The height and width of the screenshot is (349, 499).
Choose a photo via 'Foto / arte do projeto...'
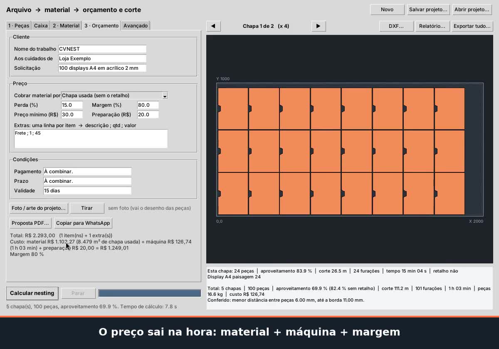(x=39, y=208)
